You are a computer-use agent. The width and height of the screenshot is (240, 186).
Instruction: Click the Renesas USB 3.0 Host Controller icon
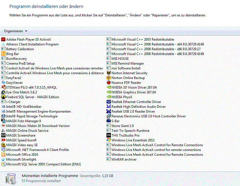click(108, 116)
